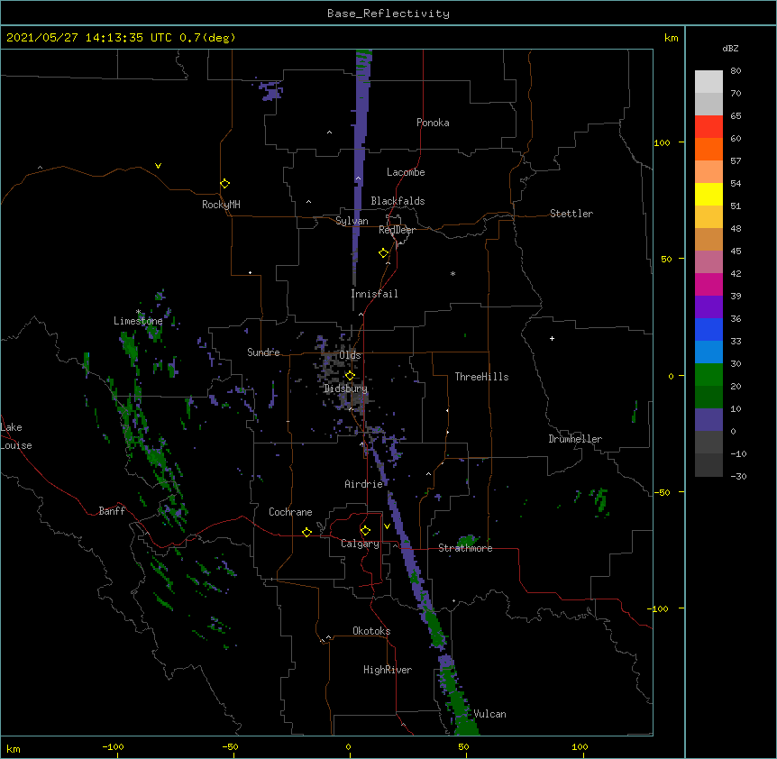Click the 80 value on dBZ legend
This screenshot has height=759, width=777.
coord(736,71)
